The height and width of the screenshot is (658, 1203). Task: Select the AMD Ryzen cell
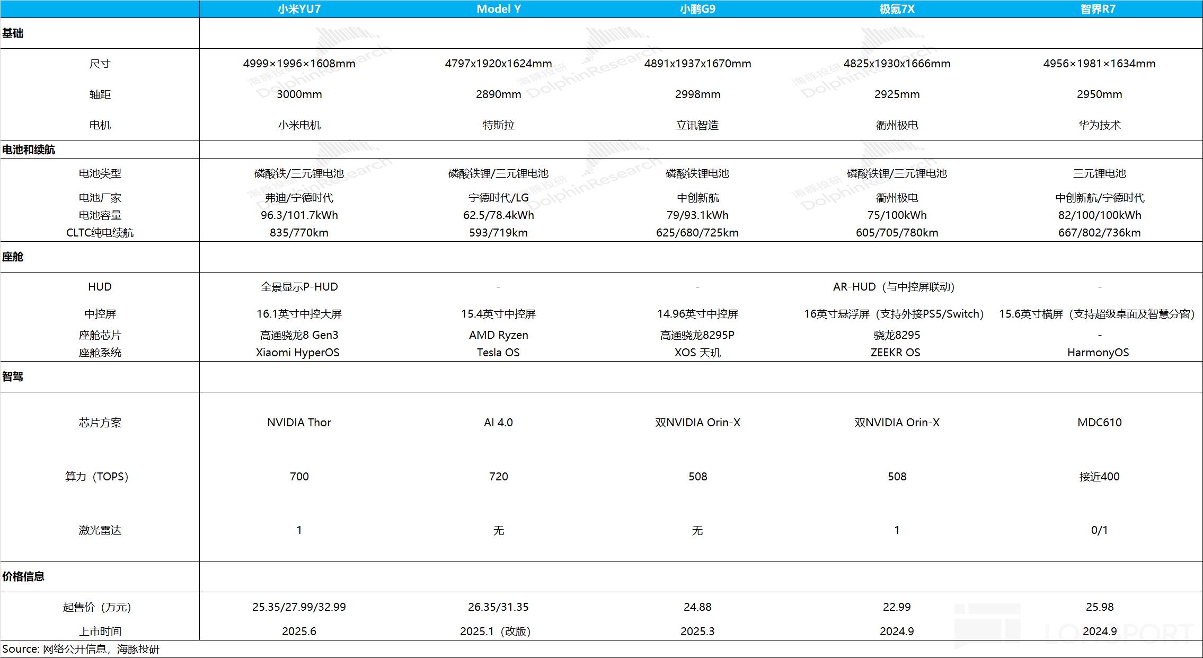click(x=498, y=335)
